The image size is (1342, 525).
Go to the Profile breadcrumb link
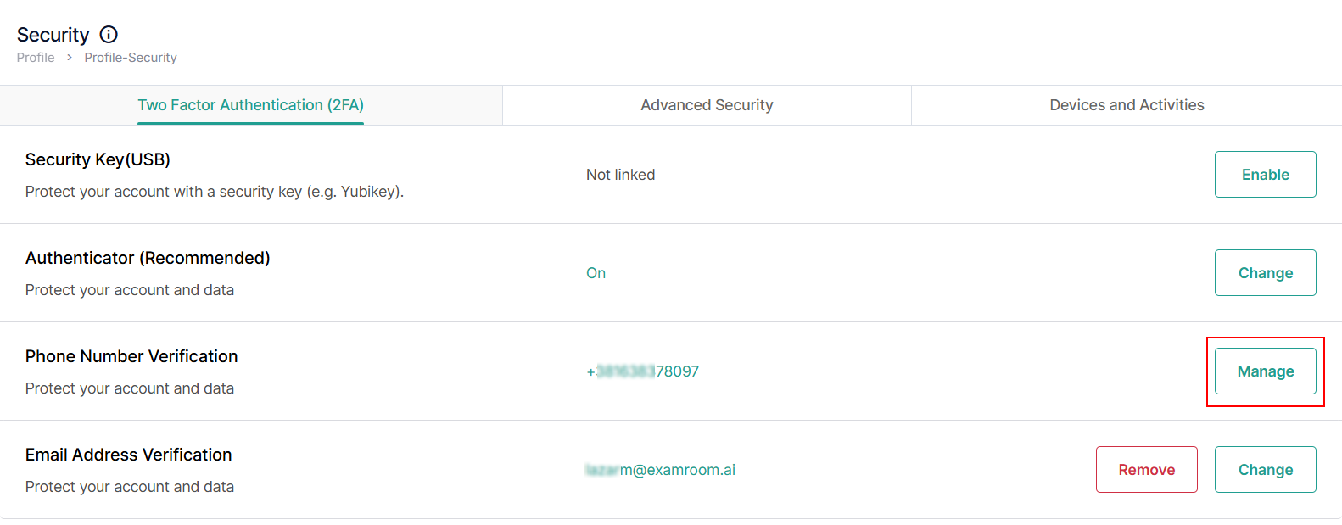[36, 58]
